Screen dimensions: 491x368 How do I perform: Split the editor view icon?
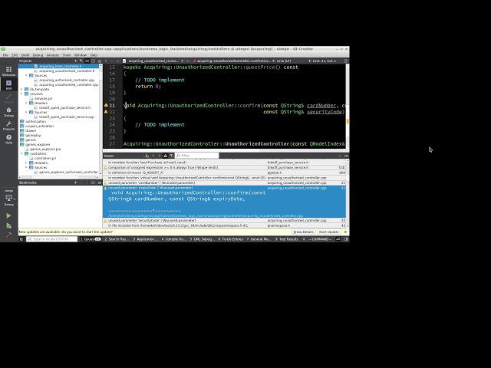[x=346, y=61]
